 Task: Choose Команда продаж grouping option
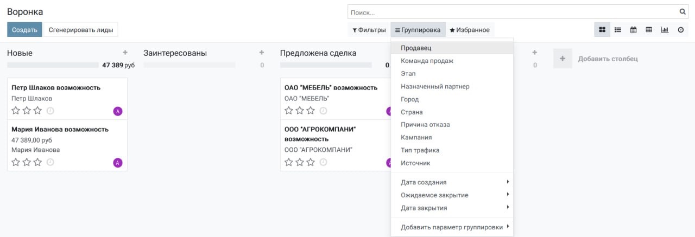(x=427, y=61)
